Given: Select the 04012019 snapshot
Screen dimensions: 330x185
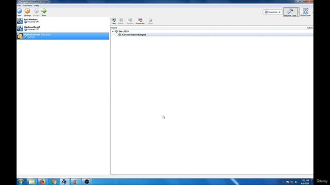Looking at the screenshot, I should 124,31.
